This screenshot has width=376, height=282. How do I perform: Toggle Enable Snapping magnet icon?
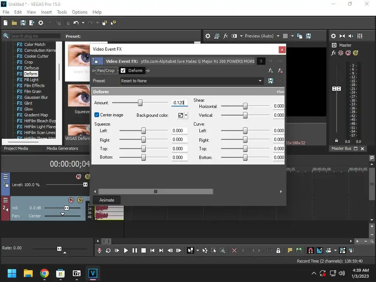click(x=310, y=250)
